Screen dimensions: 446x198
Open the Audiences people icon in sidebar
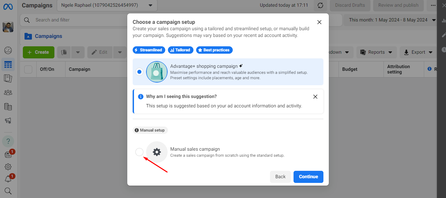pos(8,92)
